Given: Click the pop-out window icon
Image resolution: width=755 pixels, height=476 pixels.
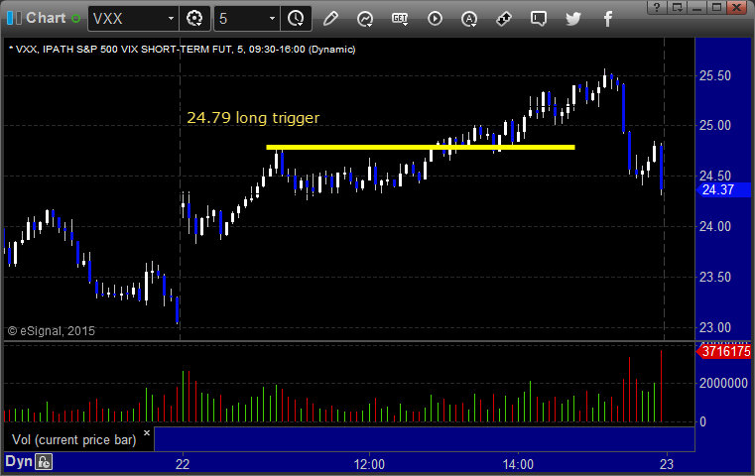Looking at the screenshot, I should [677, 7].
